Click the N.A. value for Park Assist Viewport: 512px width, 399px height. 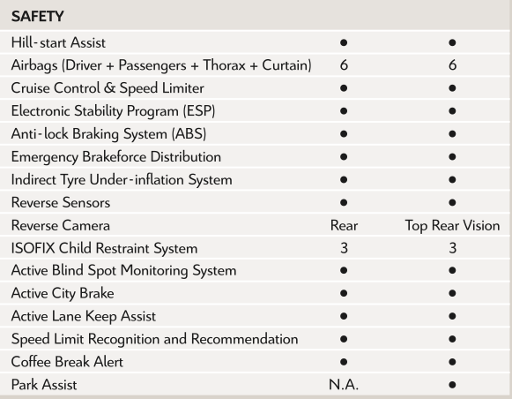pos(344,385)
